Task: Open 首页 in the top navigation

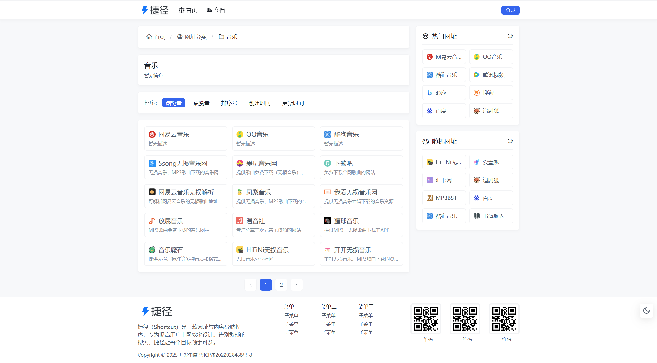Action: pyautogui.click(x=188, y=10)
